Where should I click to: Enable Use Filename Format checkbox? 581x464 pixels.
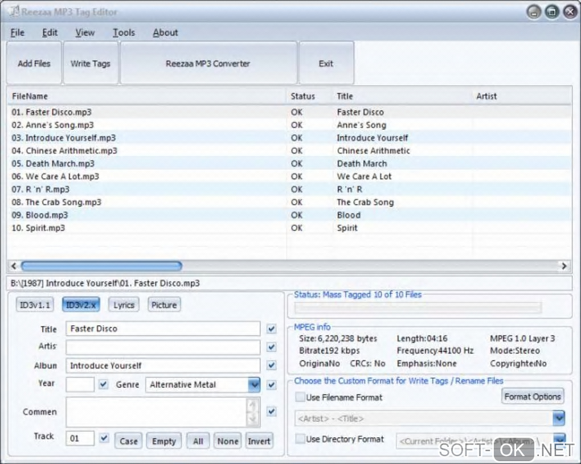pos(300,397)
